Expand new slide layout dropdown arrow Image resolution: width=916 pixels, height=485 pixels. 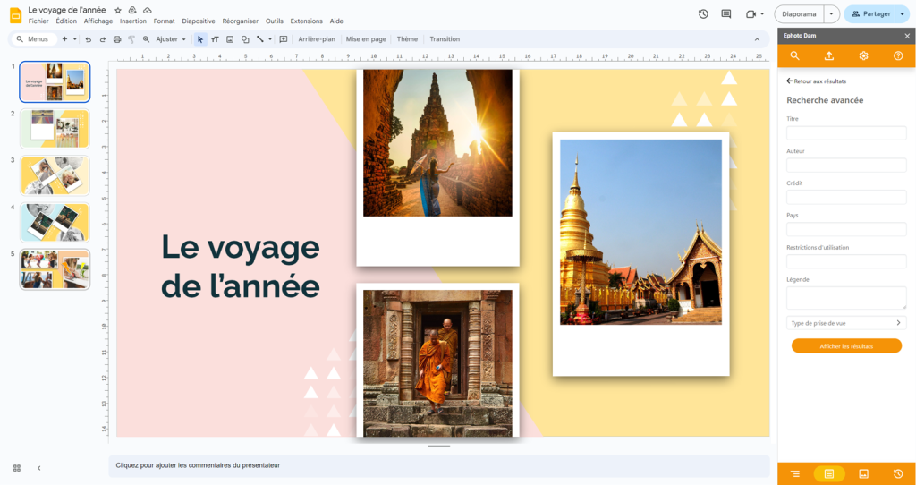click(x=75, y=39)
